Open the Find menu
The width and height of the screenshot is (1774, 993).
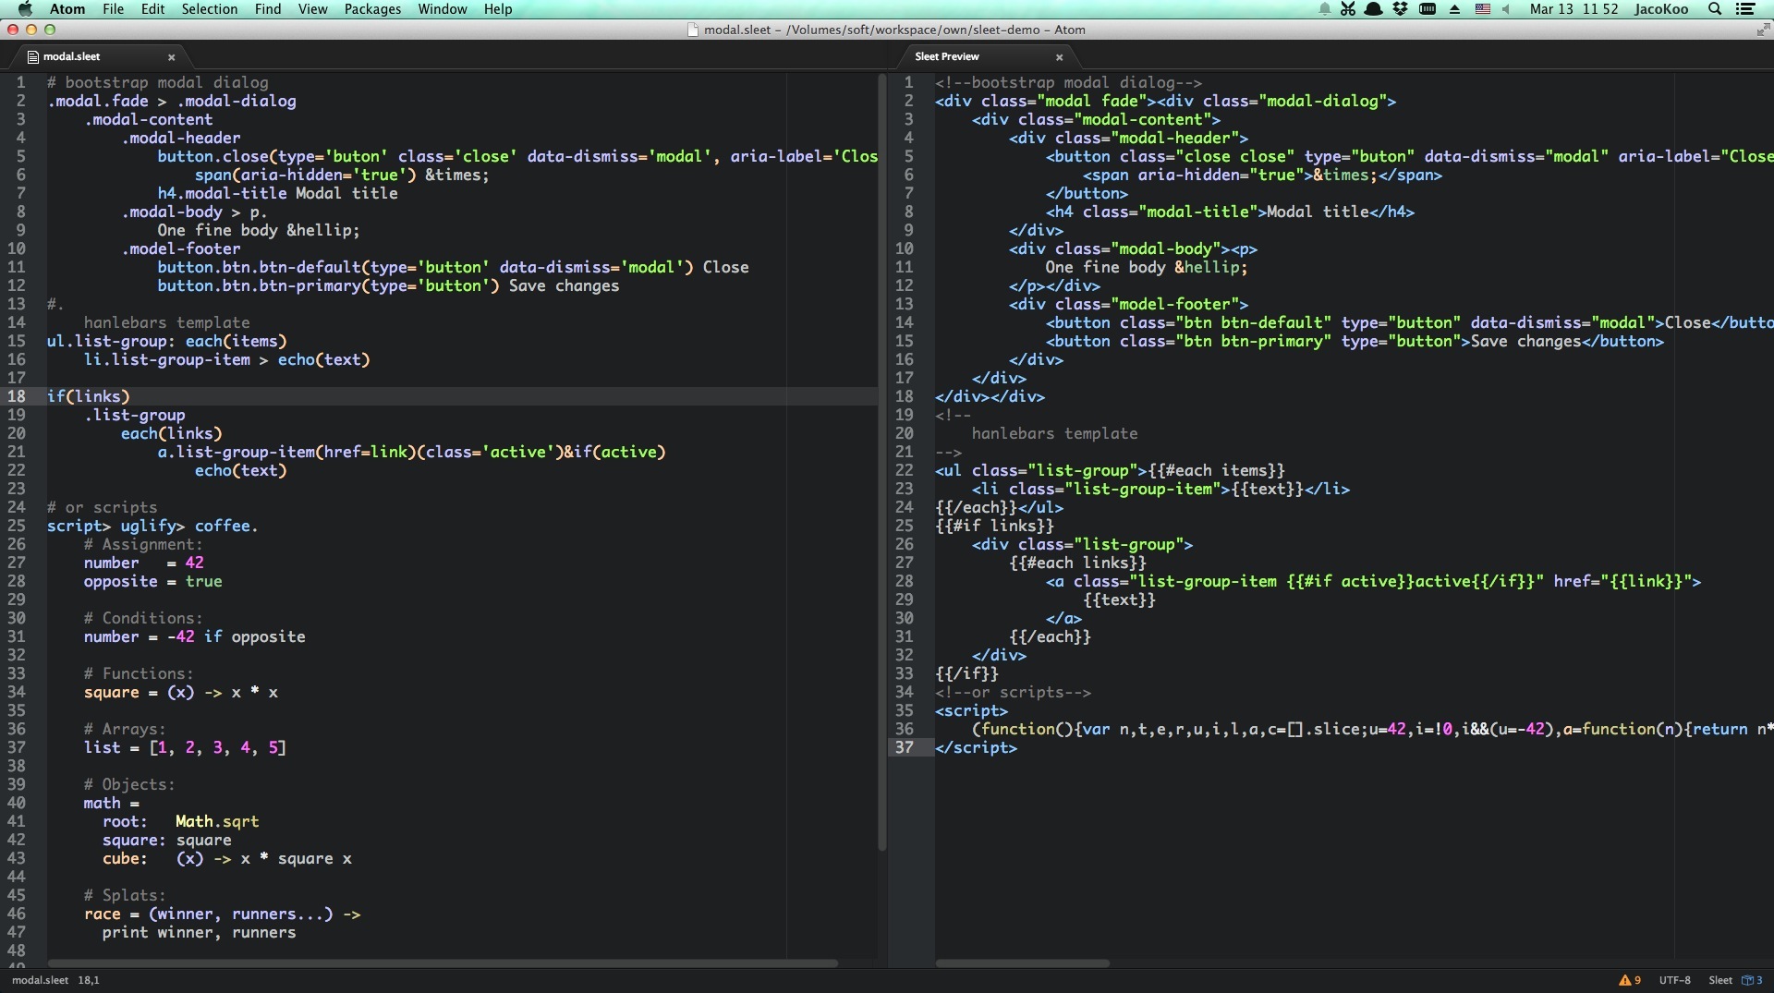(268, 9)
